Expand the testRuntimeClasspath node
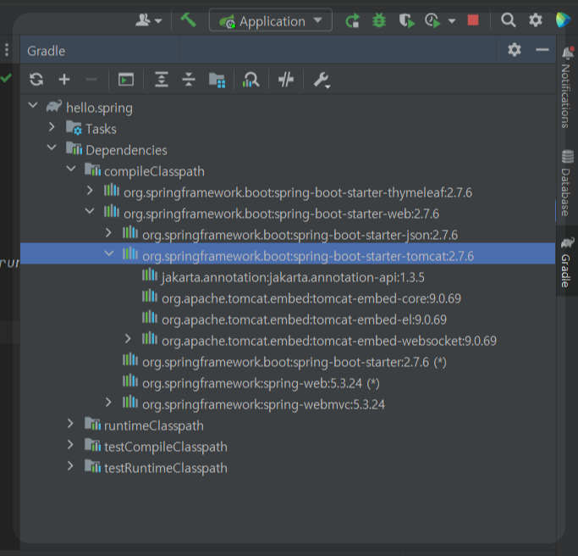The image size is (578, 556). (x=70, y=466)
